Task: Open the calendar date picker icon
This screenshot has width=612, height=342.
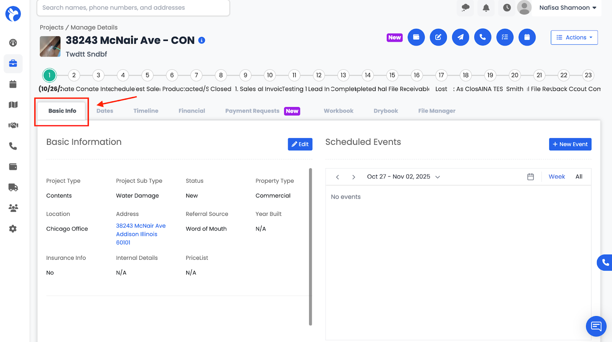Action: click(x=530, y=177)
